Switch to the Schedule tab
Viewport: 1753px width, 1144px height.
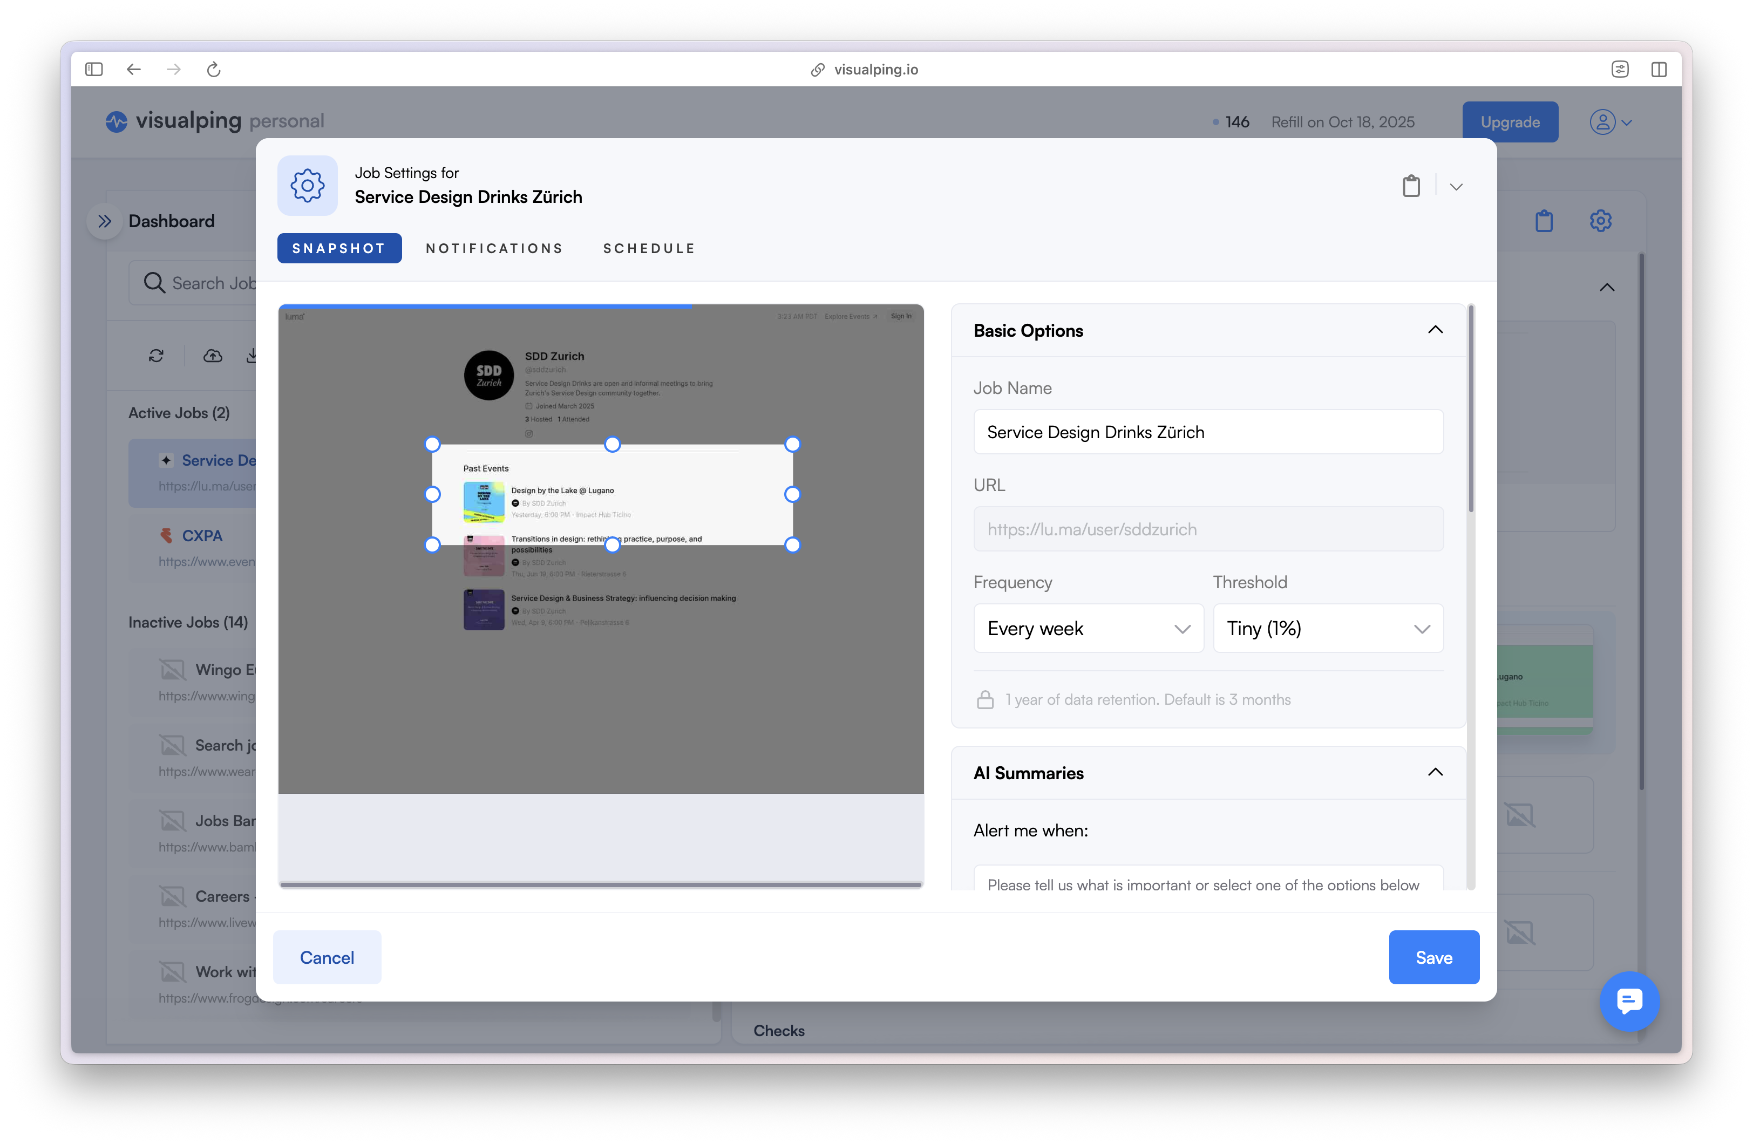[649, 248]
